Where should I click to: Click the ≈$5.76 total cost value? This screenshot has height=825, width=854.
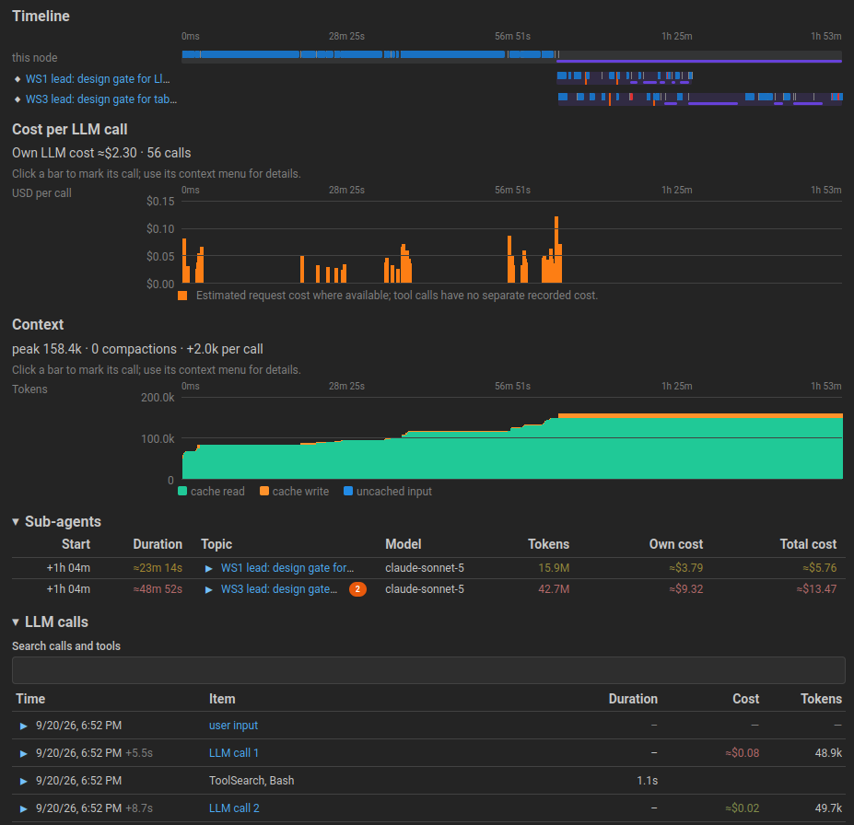(820, 567)
